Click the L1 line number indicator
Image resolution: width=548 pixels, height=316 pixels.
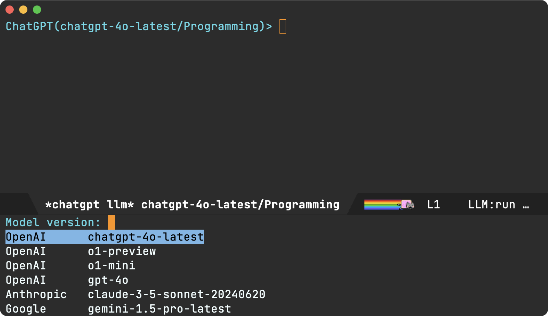[x=433, y=205]
